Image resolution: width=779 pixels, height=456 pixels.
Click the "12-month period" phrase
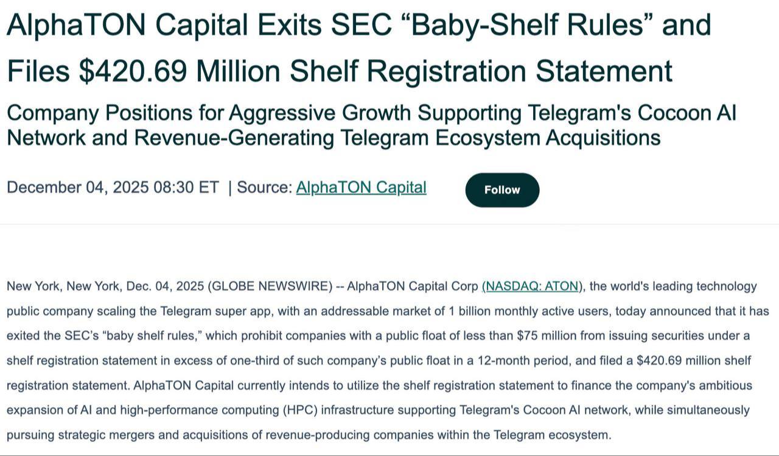click(x=530, y=360)
